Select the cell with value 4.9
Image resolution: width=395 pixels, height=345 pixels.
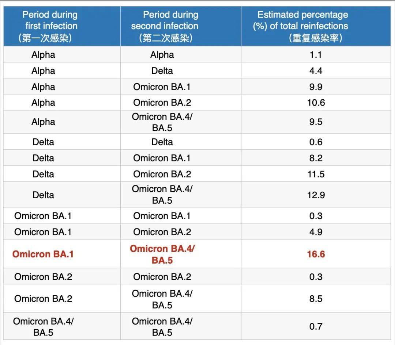(316, 232)
